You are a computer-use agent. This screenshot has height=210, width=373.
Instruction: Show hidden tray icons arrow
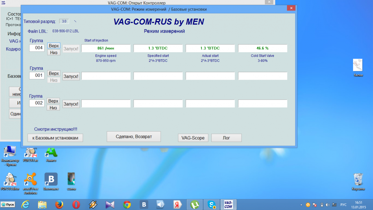(x=301, y=205)
